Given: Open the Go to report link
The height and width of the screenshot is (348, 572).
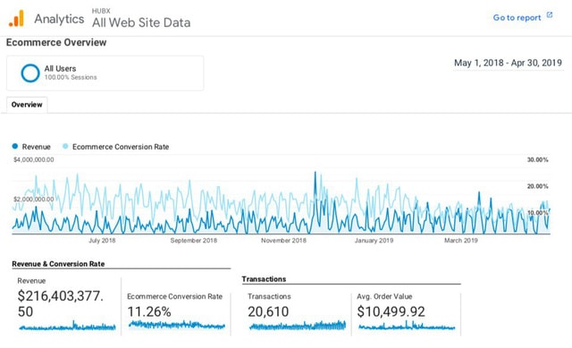Looking at the screenshot, I should coord(517,18).
